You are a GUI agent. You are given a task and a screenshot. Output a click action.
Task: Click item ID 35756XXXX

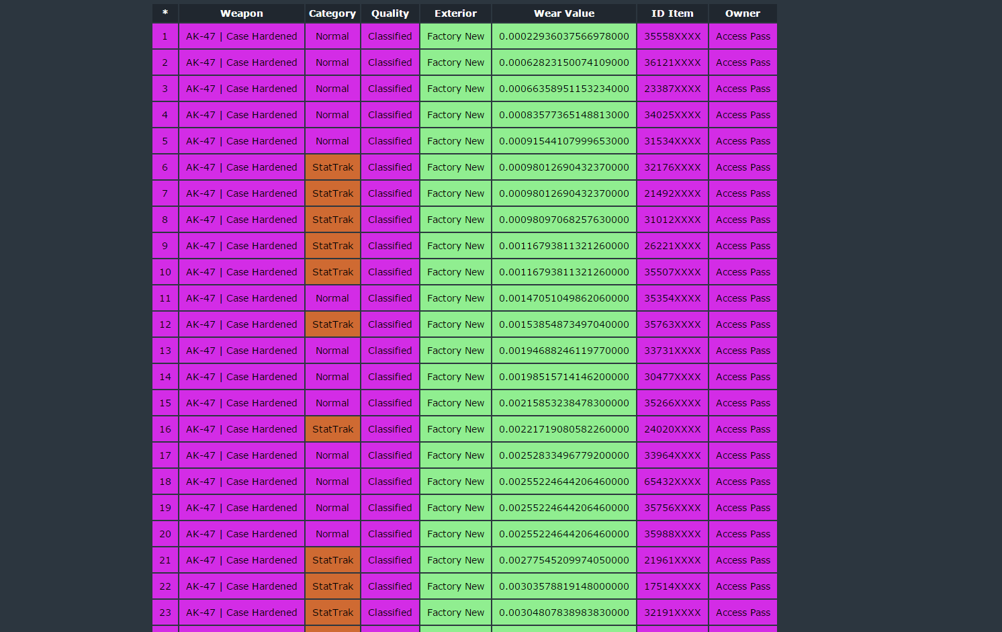point(672,508)
